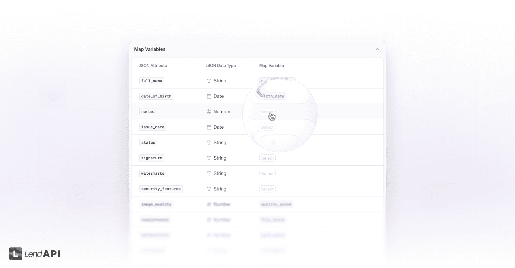Image resolution: width=515 pixels, height=268 pixels.
Task: Select the issue_date attribute tag
Action: pos(153,127)
